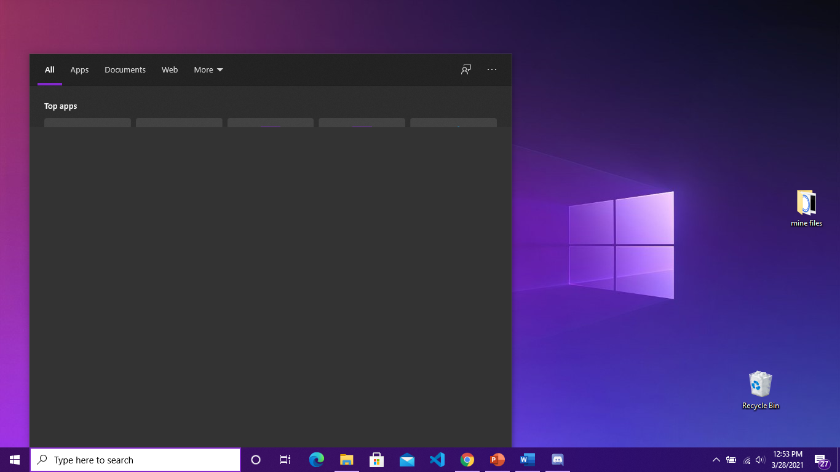Open Microsoft Edge from the taskbar
Screen dimensions: 840x472
[x=317, y=460]
